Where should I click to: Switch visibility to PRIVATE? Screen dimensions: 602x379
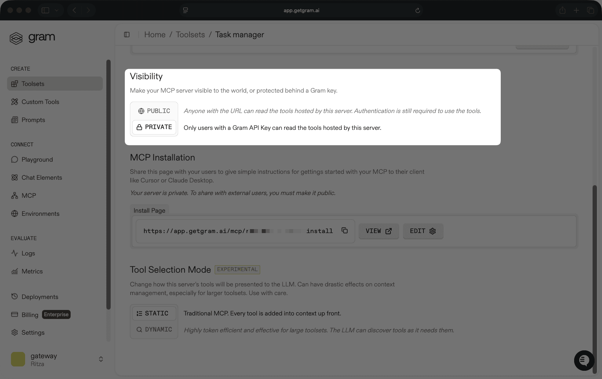coord(154,127)
